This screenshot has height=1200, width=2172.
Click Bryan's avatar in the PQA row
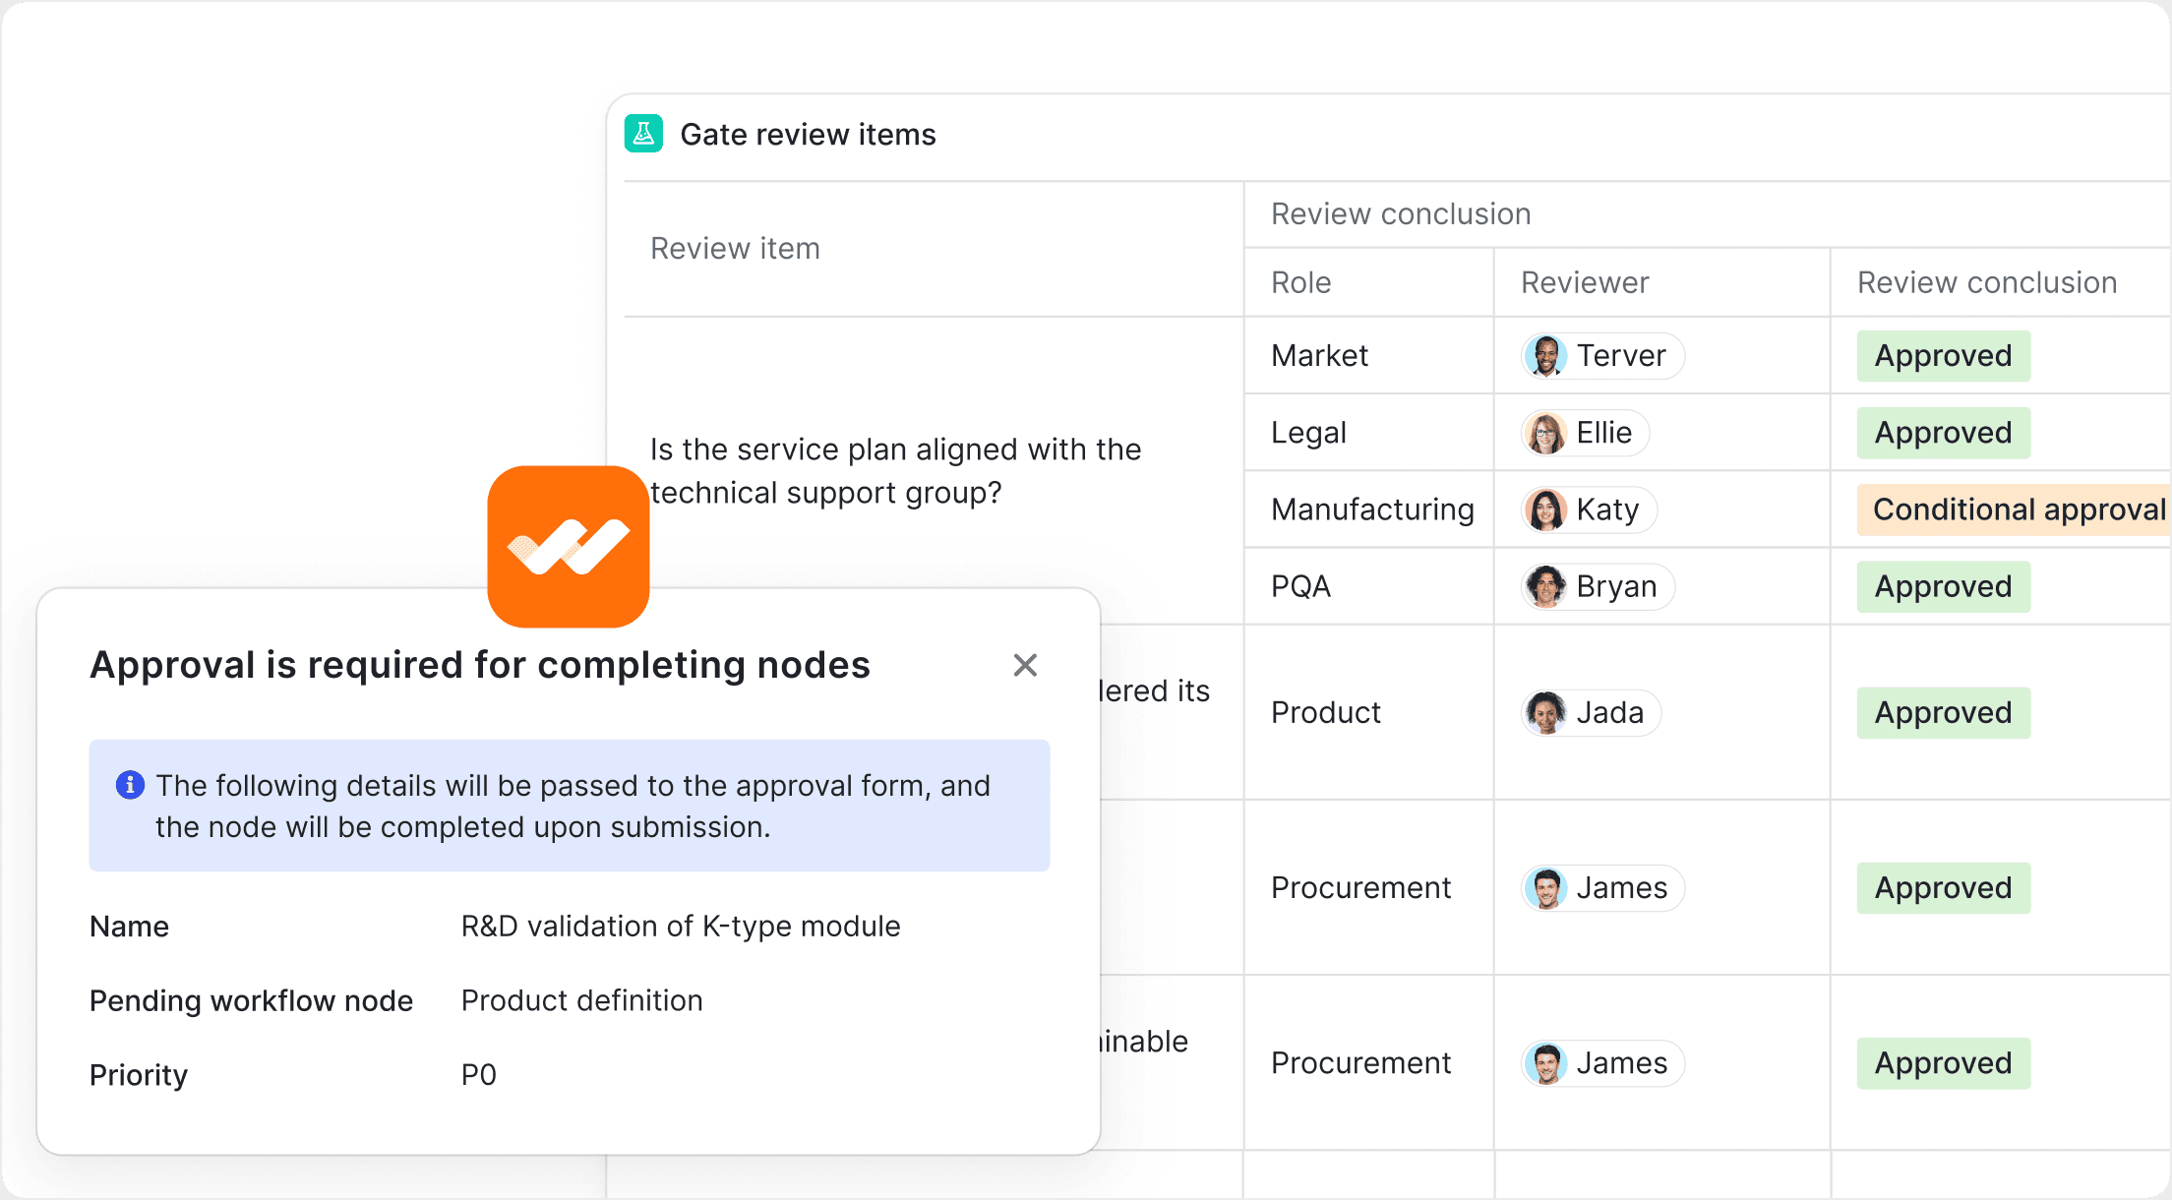click(x=1545, y=586)
